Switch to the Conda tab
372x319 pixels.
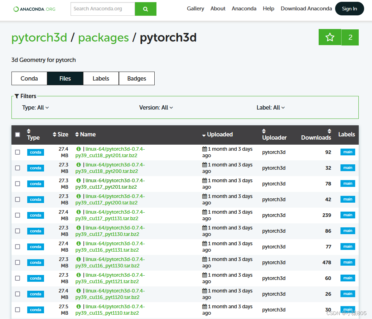pyautogui.click(x=29, y=78)
